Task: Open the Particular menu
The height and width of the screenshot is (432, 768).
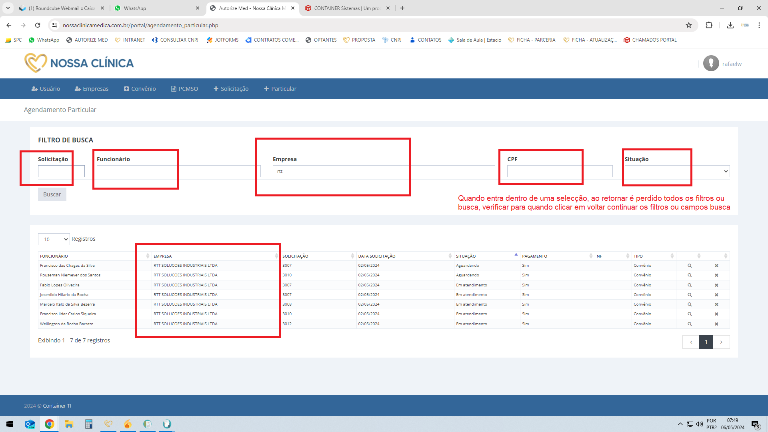Action: pos(280,89)
